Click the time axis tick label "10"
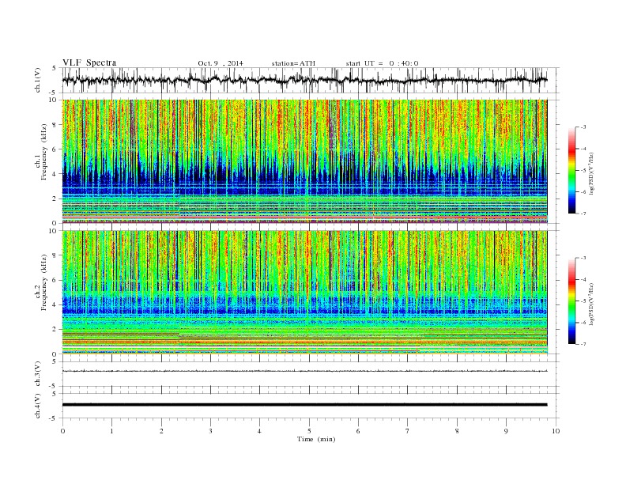This screenshot has width=626, height=484. pos(556,431)
